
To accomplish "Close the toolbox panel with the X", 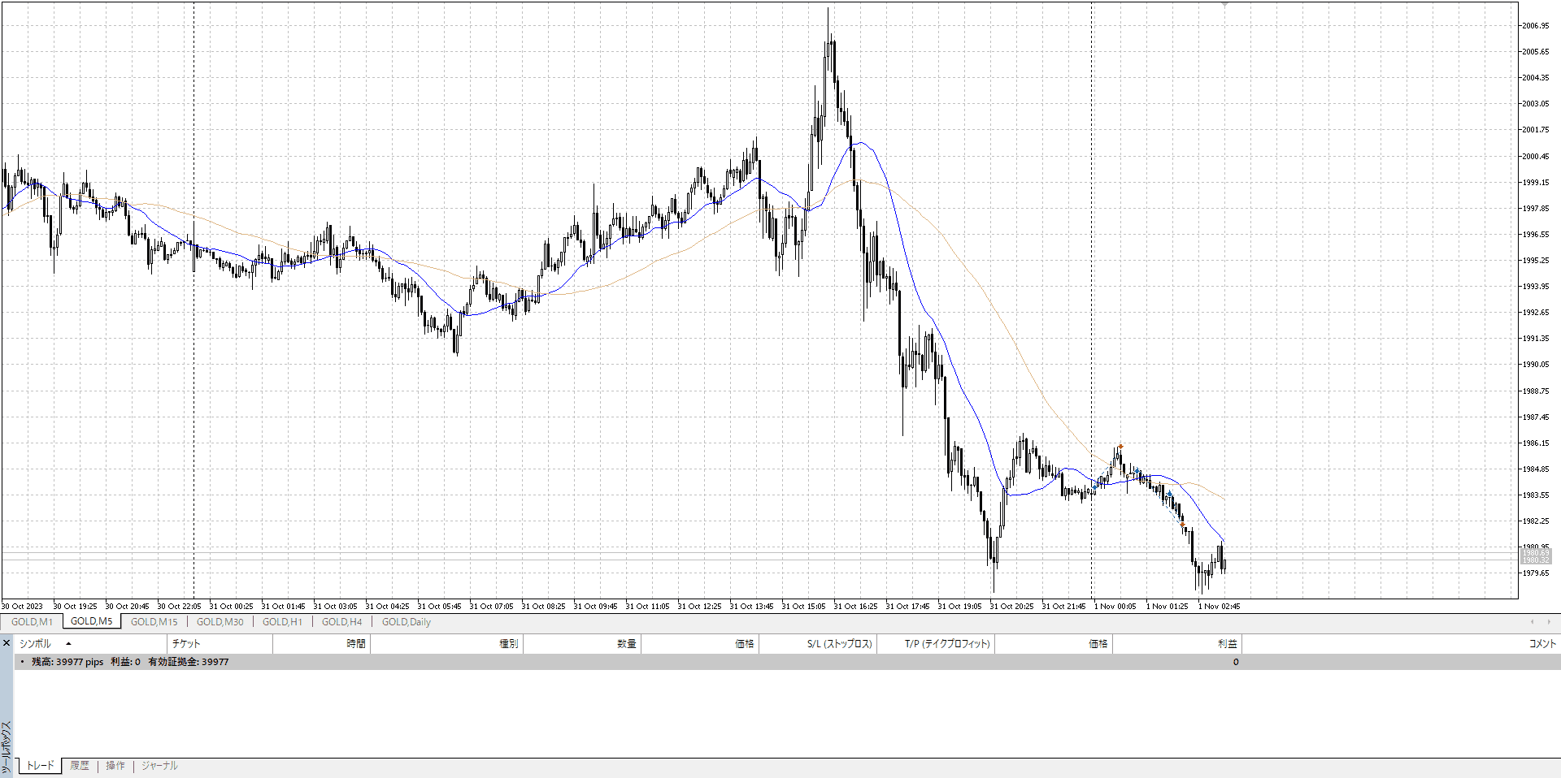I will pyautogui.click(x=7, y=643).
